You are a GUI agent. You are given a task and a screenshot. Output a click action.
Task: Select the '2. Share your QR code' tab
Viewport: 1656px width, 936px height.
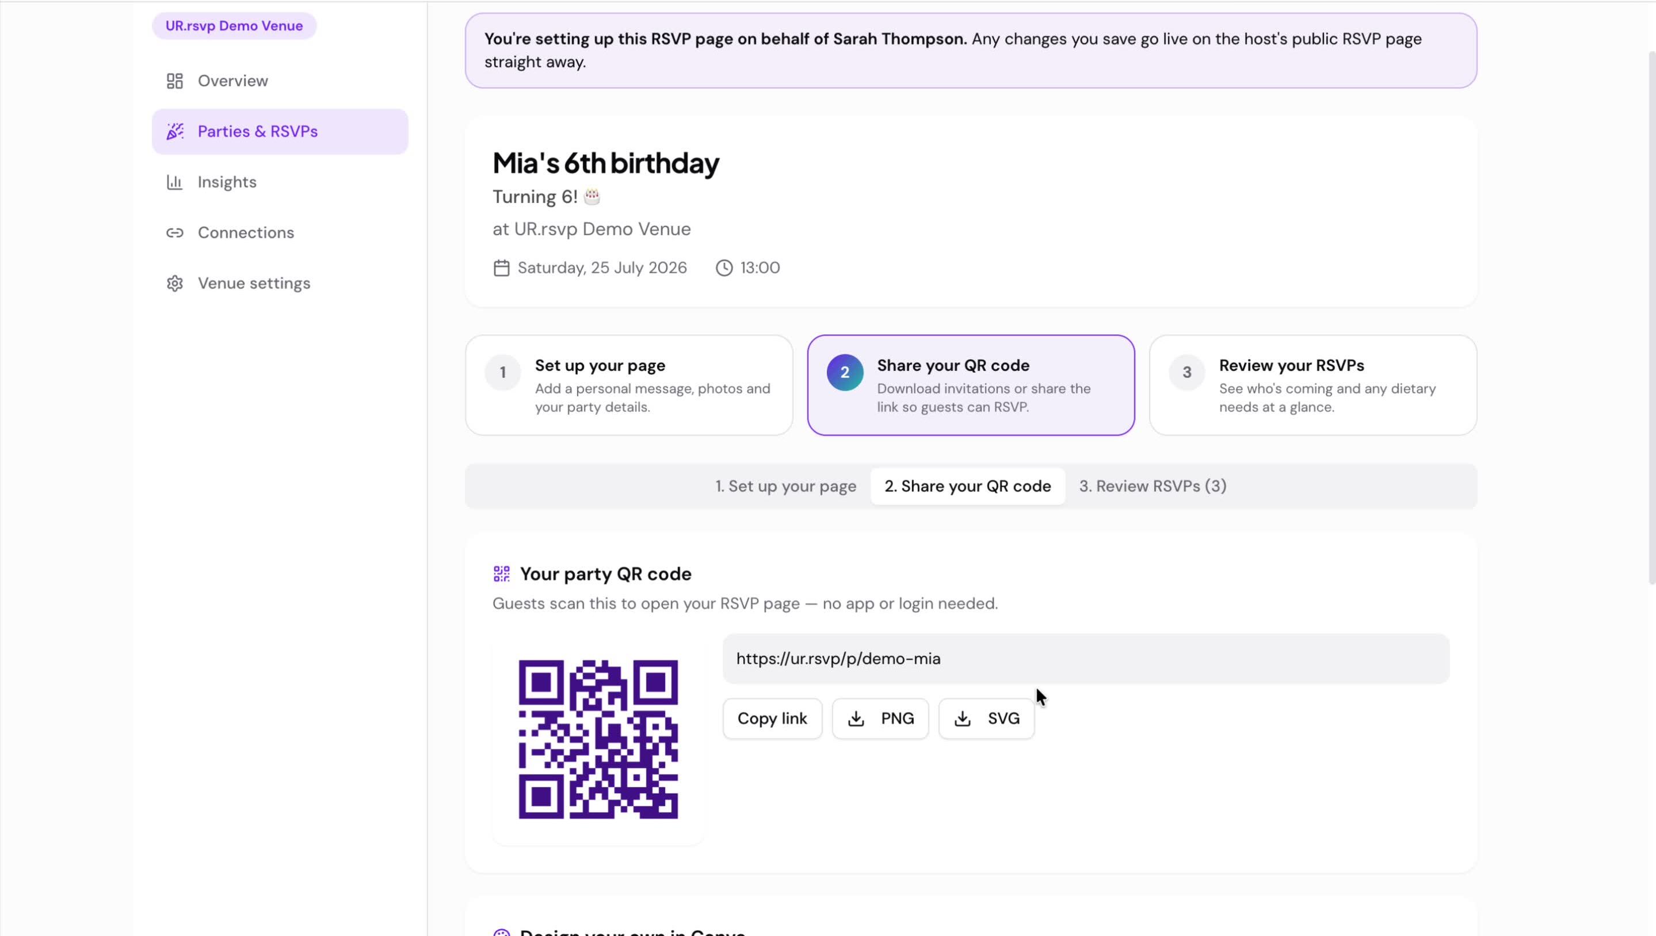967,487
